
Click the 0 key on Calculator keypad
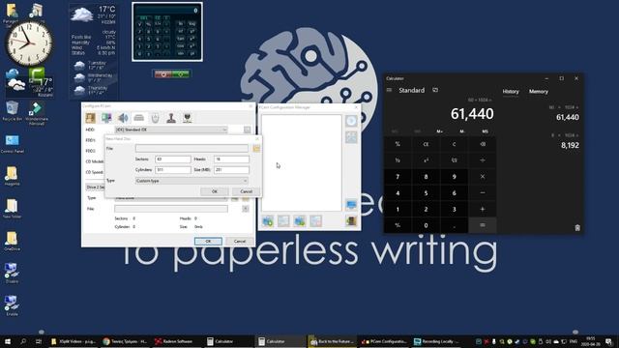[426, 225]
